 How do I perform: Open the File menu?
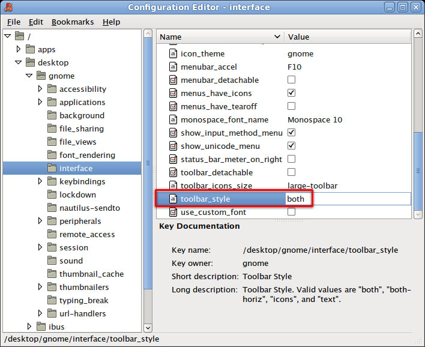coord(14,22)
